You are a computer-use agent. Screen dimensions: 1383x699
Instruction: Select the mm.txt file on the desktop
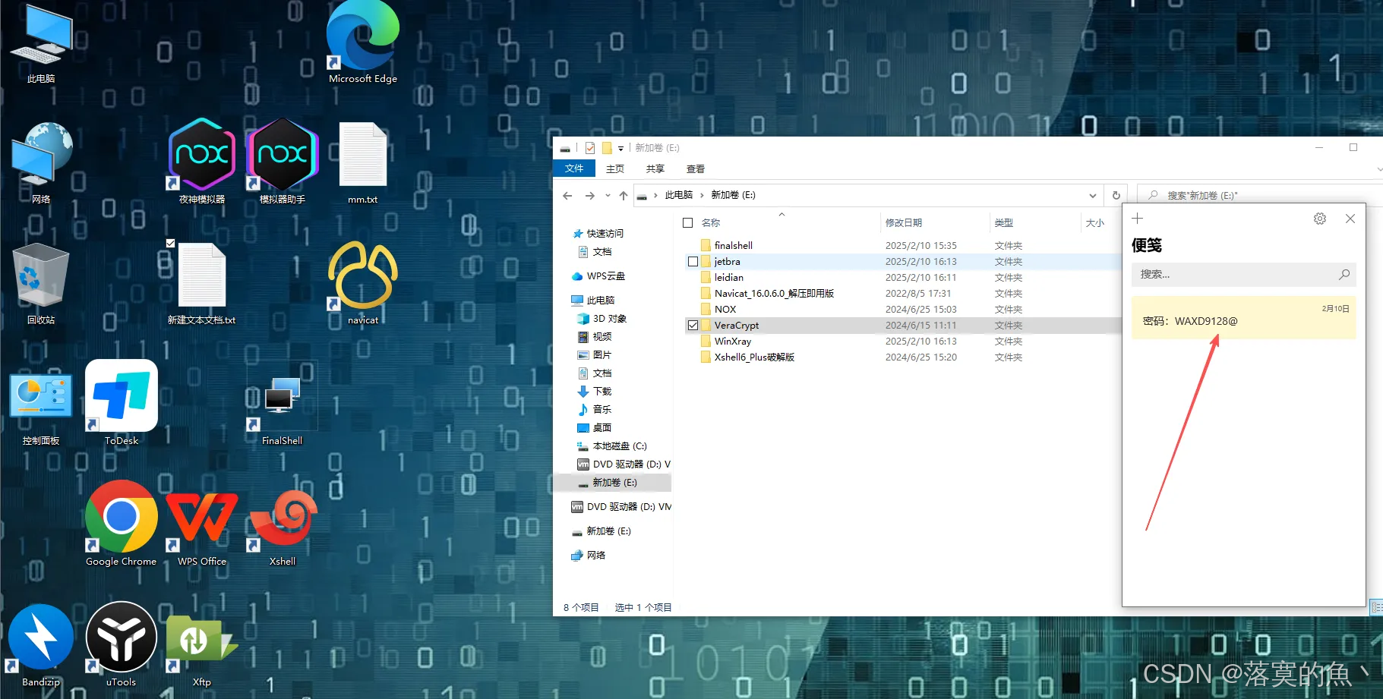pyautogui.click(x=363, y=163)
